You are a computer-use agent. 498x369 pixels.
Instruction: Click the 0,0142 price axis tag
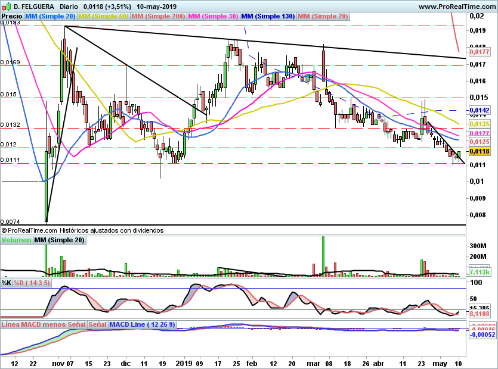tap(480, 110)
